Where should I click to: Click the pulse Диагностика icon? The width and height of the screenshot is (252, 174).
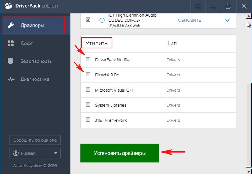pyautogui.click(x=11, y=79)
